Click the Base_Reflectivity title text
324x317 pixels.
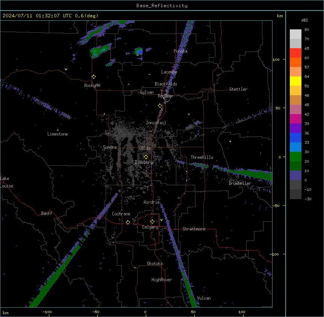click(x=162, y=6)
